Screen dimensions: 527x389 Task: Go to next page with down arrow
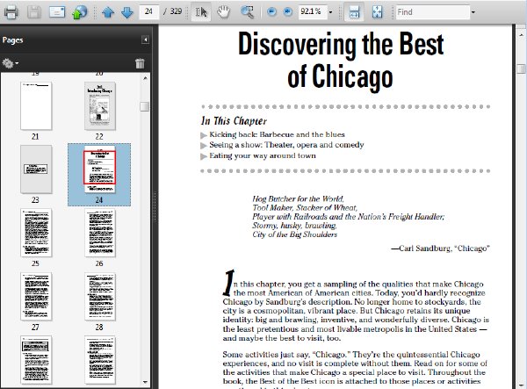pos(127,12)
